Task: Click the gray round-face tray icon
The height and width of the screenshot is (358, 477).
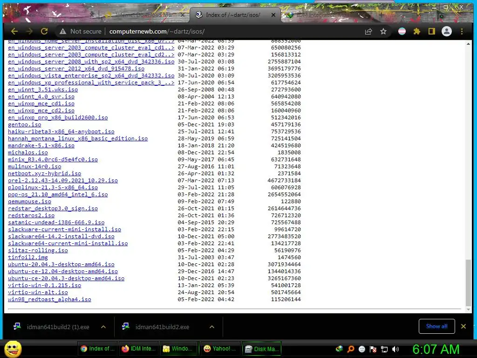Action: click(x=361, y=349)
